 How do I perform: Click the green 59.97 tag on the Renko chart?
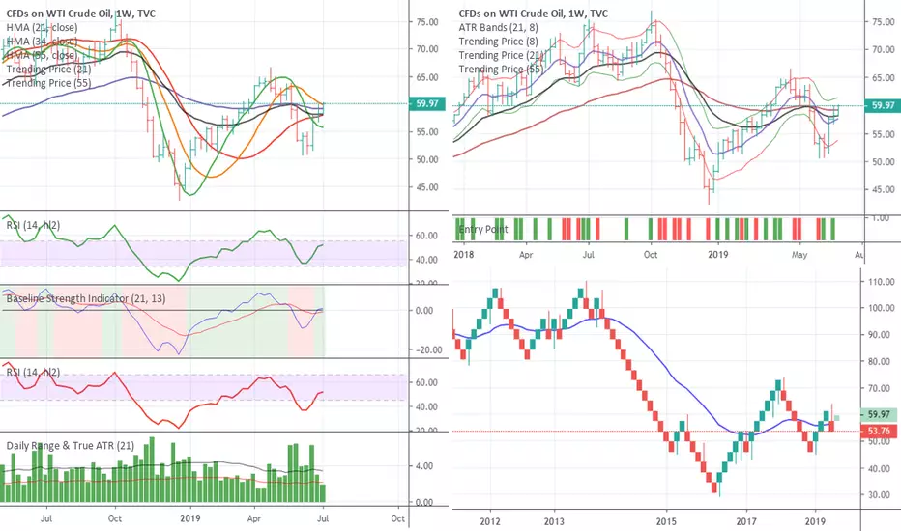(x=879, y=414)
